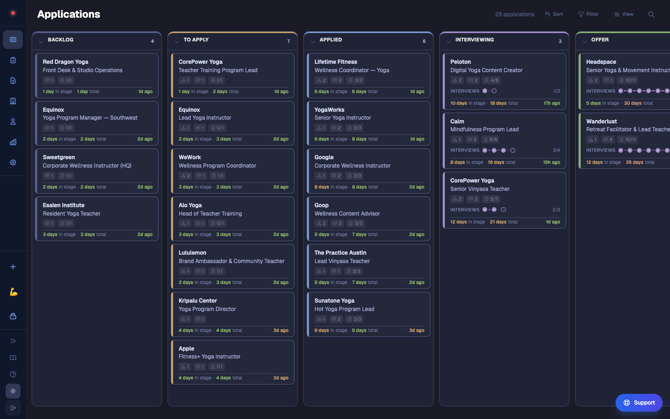Open the Esalen Institute Resident Yoga Teacher card
670x419 pixels.
97,219
